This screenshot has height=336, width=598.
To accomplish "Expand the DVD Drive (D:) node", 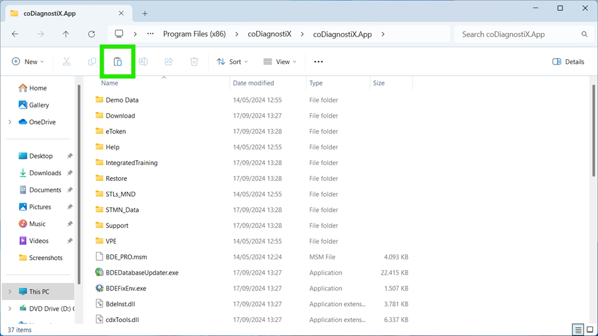I will tap(10, 309).
